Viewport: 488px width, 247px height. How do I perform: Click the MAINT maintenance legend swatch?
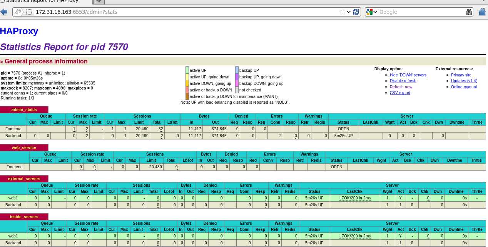(187, 96)
